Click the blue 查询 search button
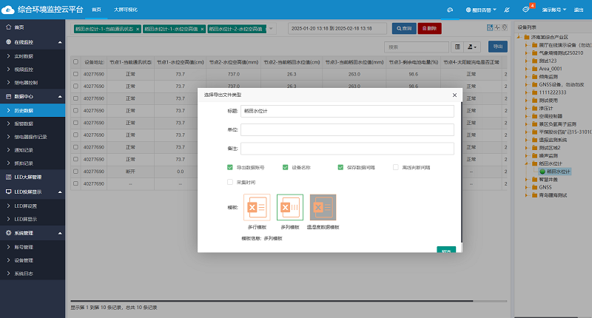Image resolution: width=592 pixels, height=318 pixels. click(x=403, y=28)
